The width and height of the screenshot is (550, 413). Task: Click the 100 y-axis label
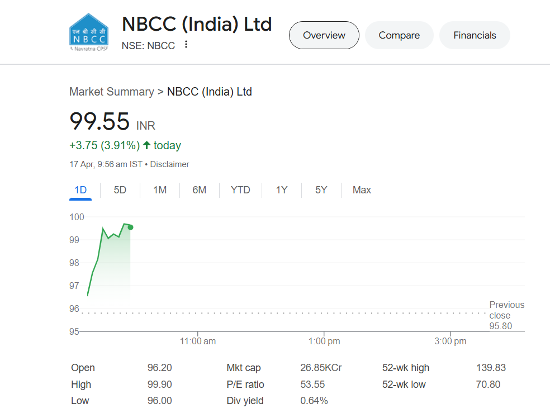77,217
